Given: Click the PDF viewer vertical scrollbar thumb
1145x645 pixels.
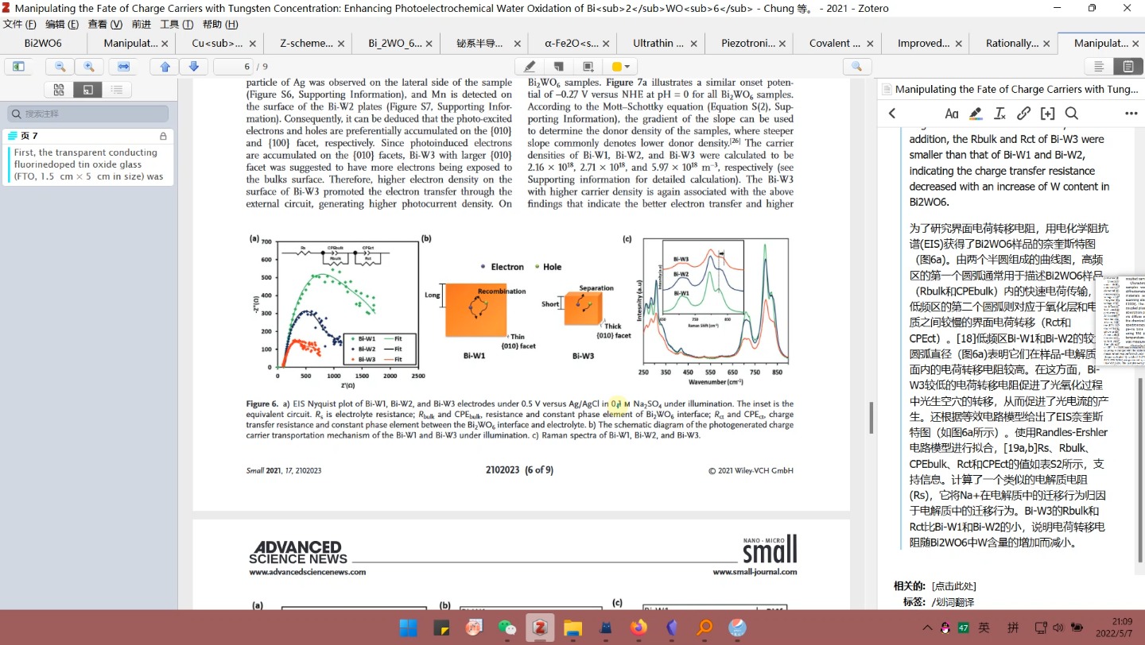Looking at the screenshot, I should 871,416.
